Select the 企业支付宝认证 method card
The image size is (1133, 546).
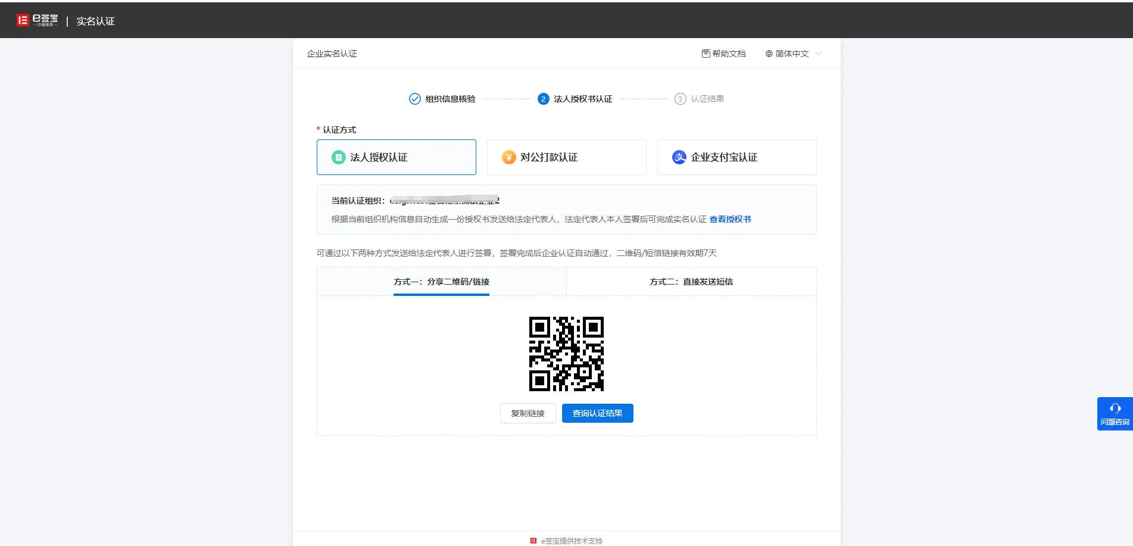736,157
